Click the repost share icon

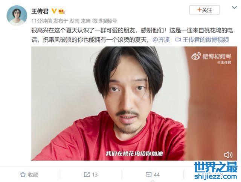(87, 174)
